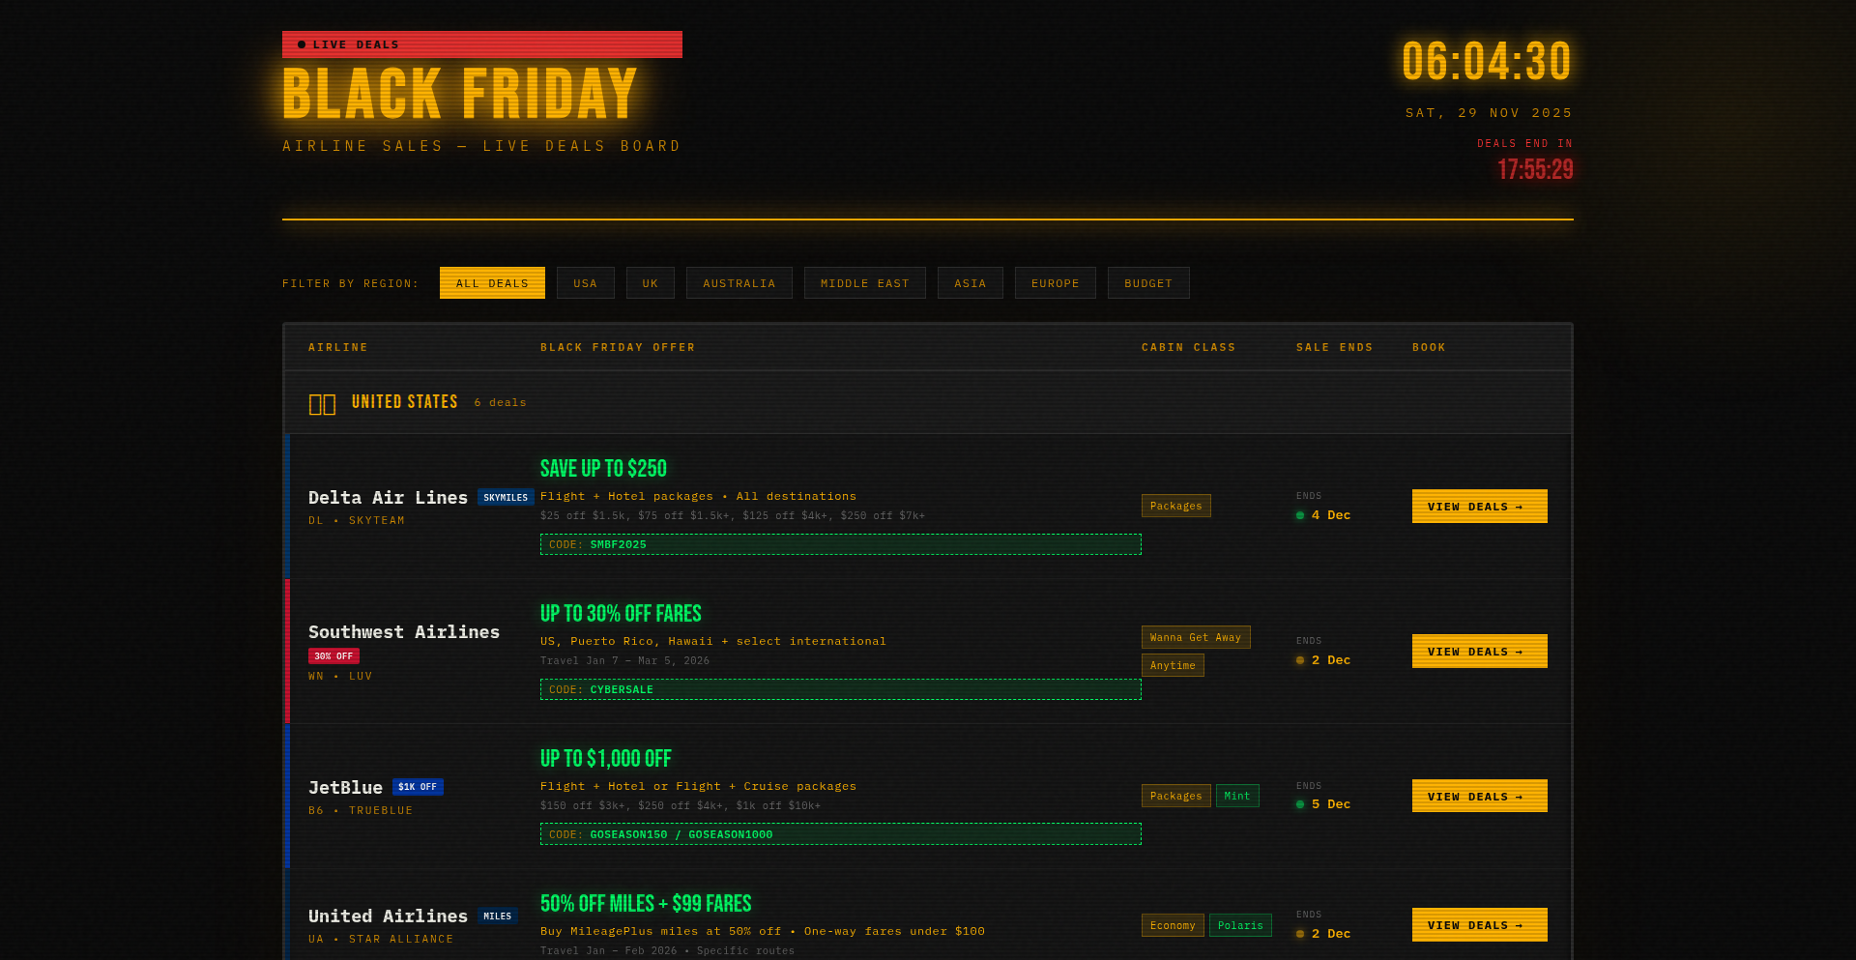Switch to the Asia filter

(x=971, y=283)
